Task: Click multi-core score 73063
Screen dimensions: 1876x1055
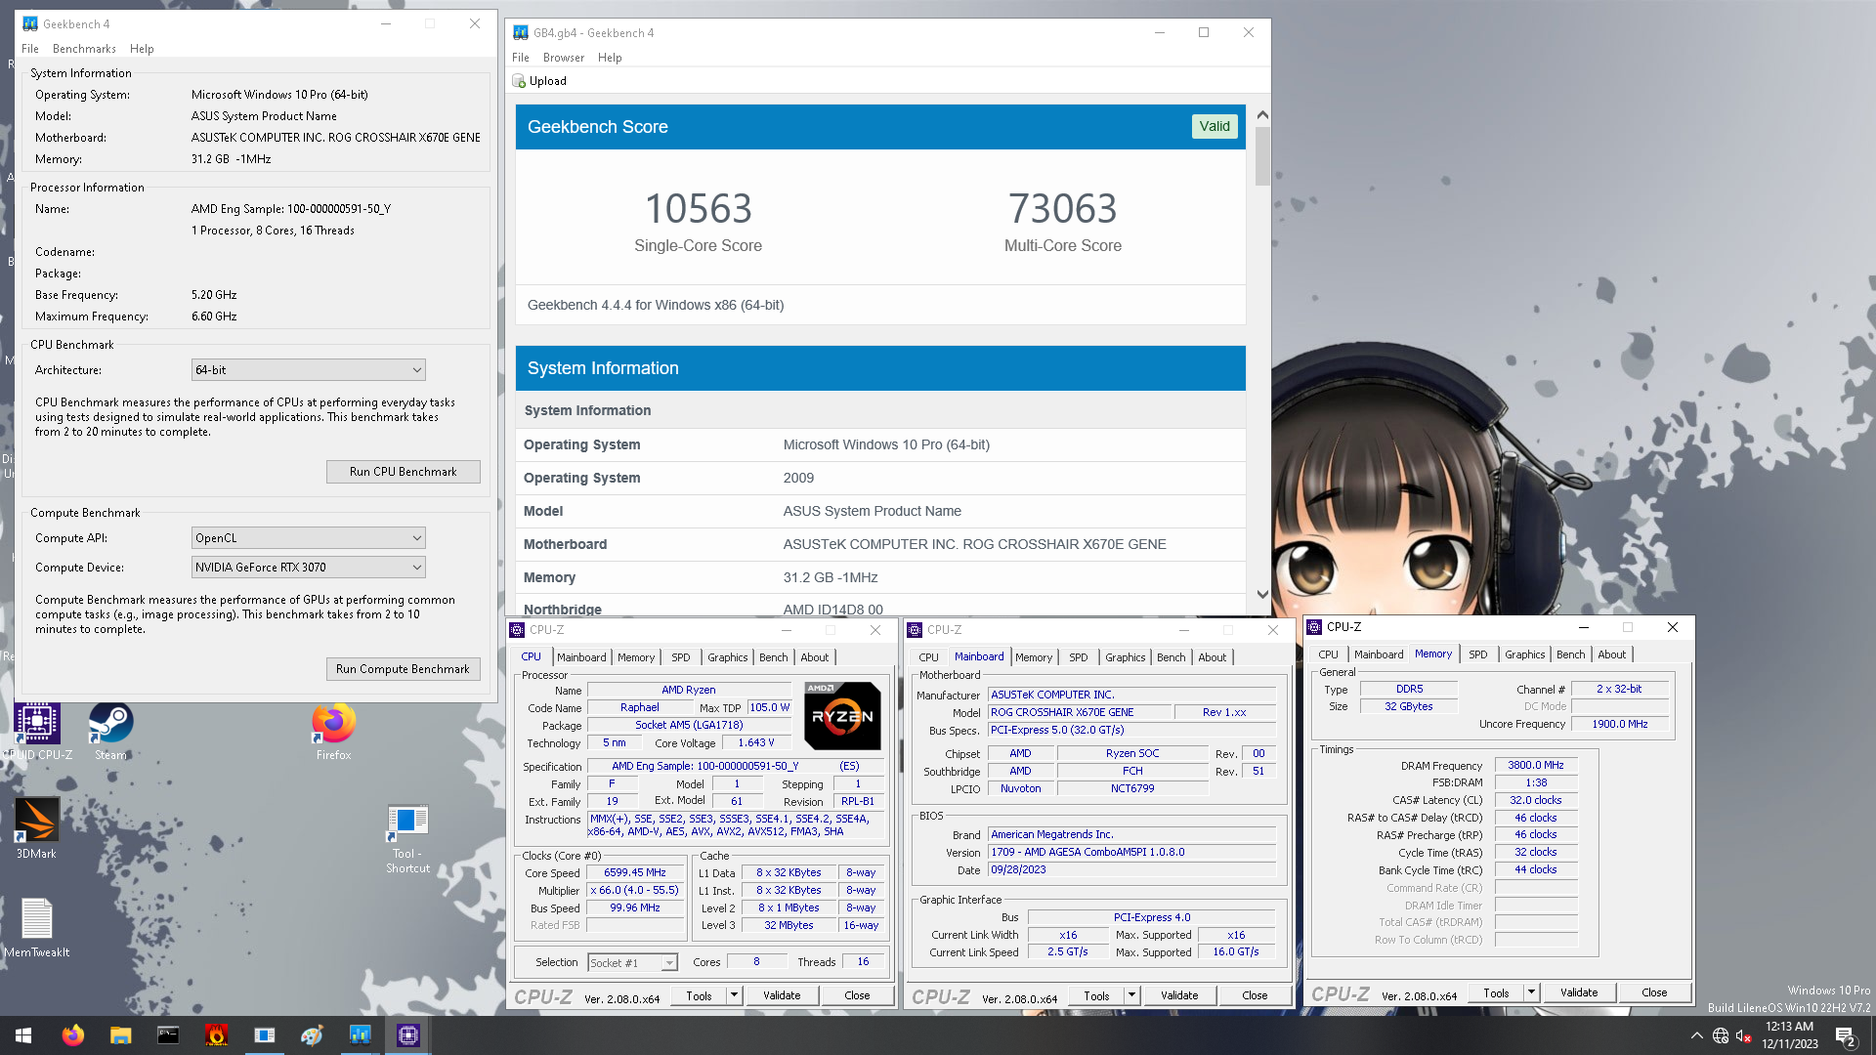Action: click(1062, 208)
